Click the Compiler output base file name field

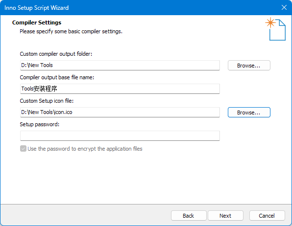click(120, 89)
